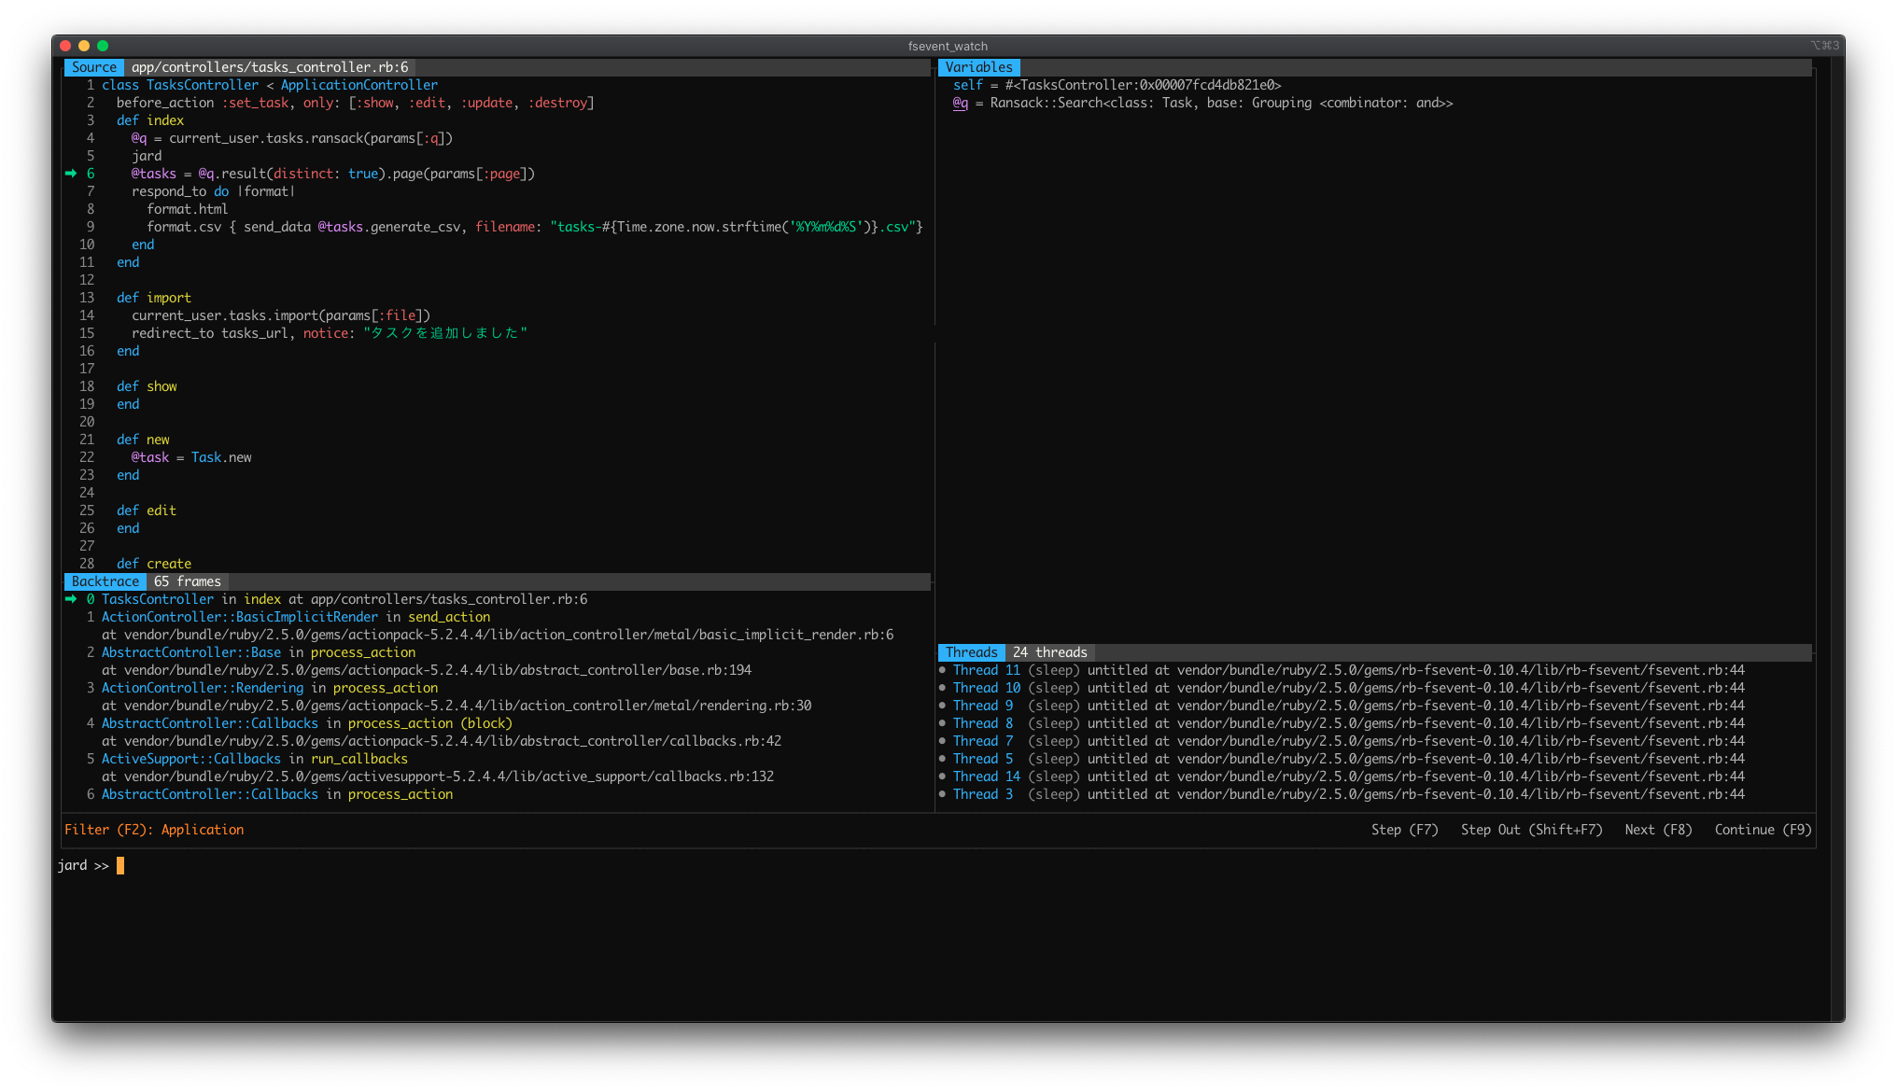Click the Continue (F9) command

coord(1761,829)
